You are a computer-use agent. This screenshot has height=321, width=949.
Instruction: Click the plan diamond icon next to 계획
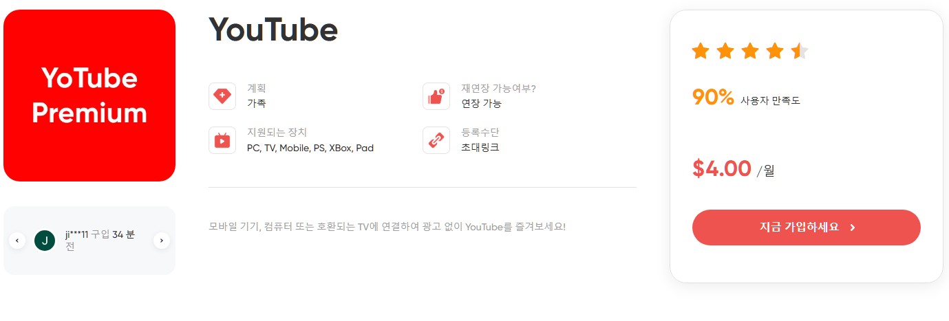click(x=222, y=96)
